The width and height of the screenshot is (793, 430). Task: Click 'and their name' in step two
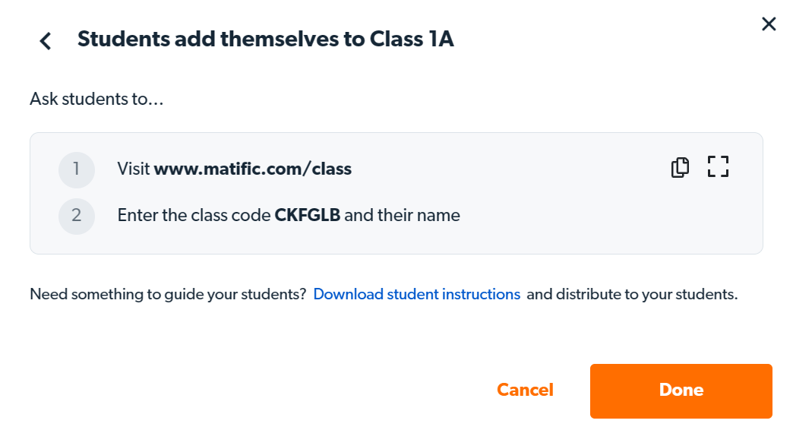(402, 216)
